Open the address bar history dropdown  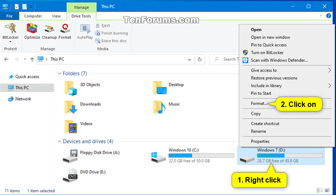(x=189, y=59)
